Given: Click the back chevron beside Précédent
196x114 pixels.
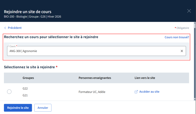Looking at the screenshot, I should (x=5, y=28).
